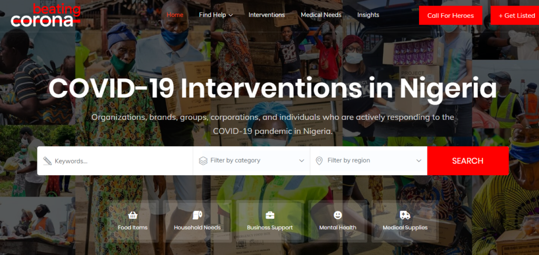This screenshot has height=255, width=539.
Task: Go to the Home menu item
Action: coord(175,15)
